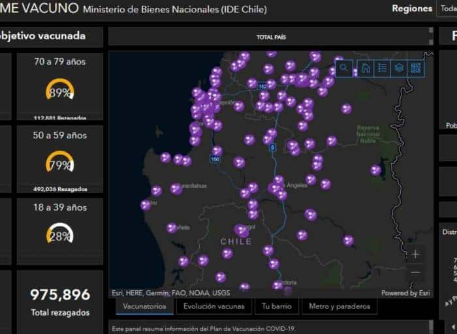Open the basemap gallery grid icon

click(x=417, y=67)
